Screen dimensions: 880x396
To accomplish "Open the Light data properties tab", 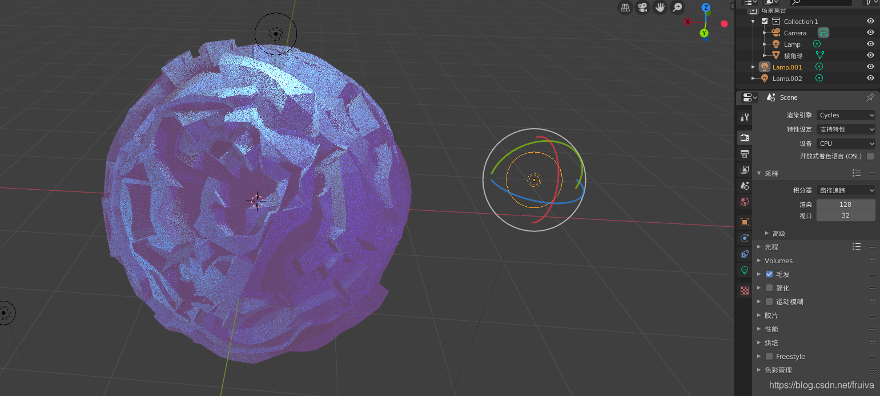I will point(745,270).
